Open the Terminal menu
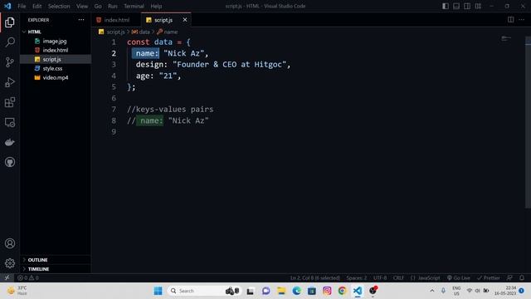The height and width of the screenshot is (299, 531). point(134,6)
